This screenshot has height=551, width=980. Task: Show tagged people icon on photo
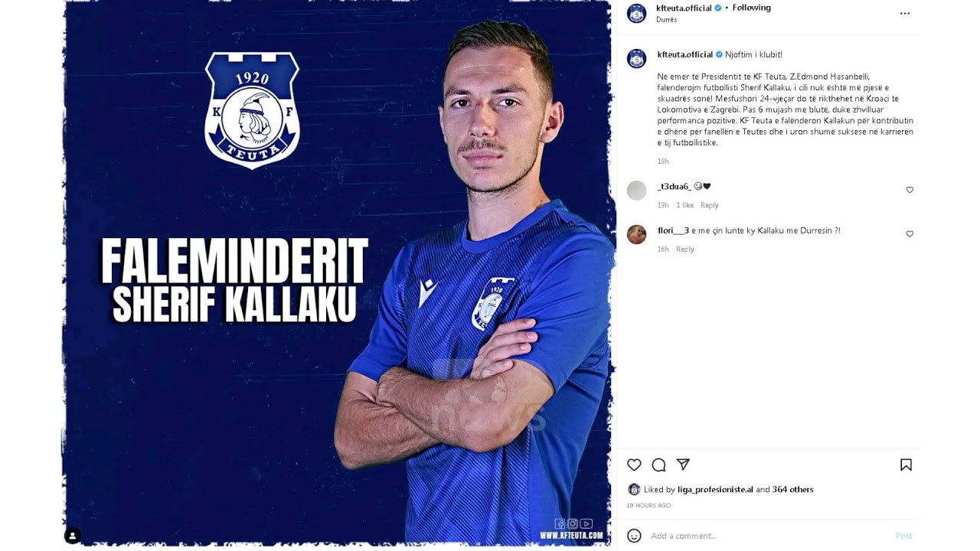[73, 536]
